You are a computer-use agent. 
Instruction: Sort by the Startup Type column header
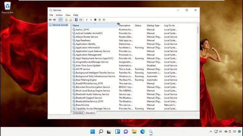pyautogui.click(x=155, y=25)
